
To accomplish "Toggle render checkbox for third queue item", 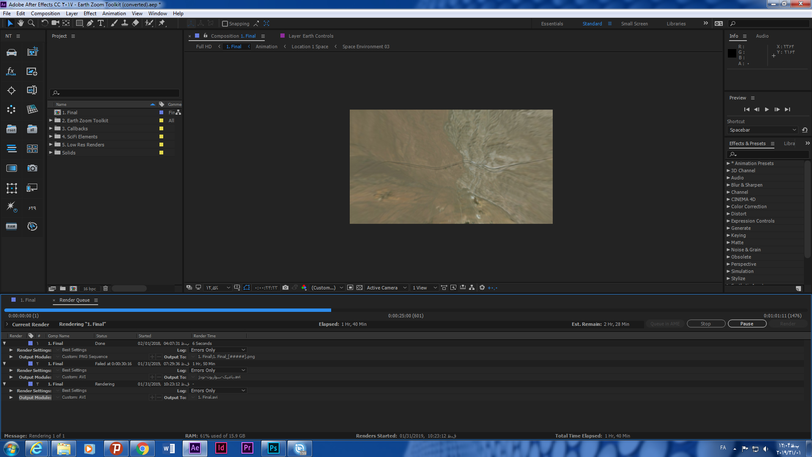I will 16,384.
